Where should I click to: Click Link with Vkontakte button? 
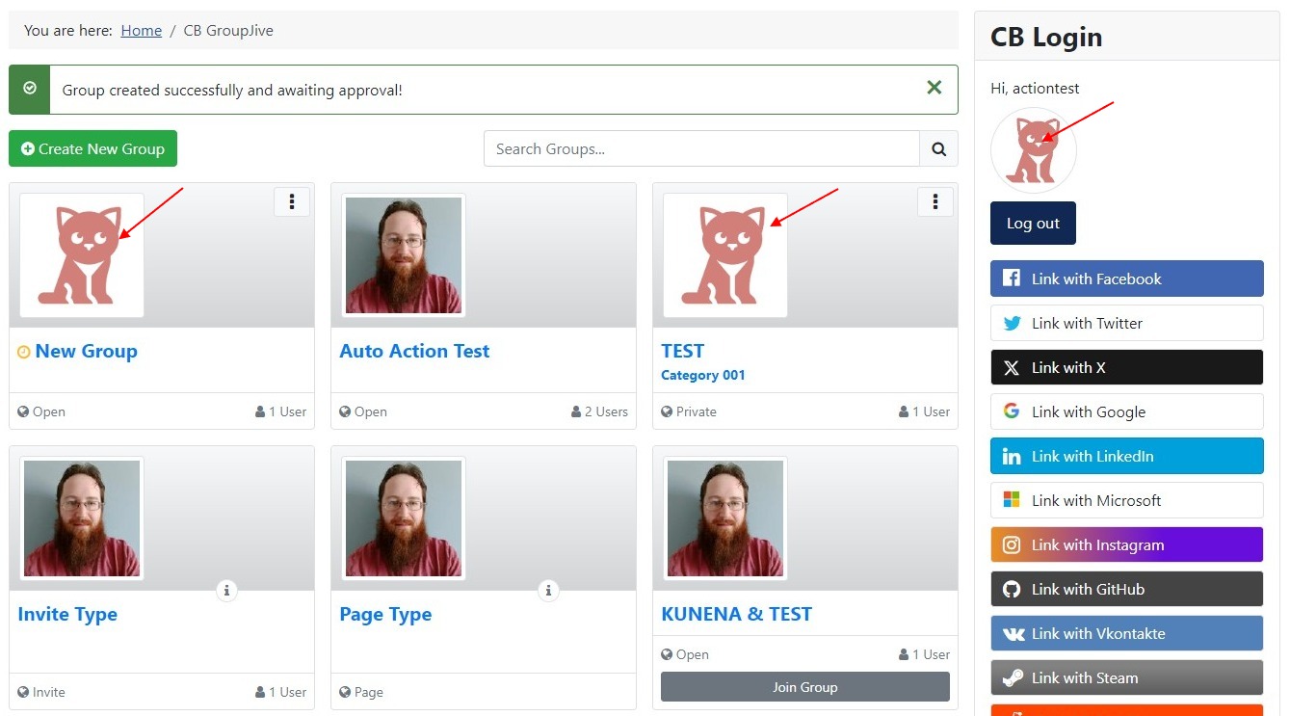1126,633
